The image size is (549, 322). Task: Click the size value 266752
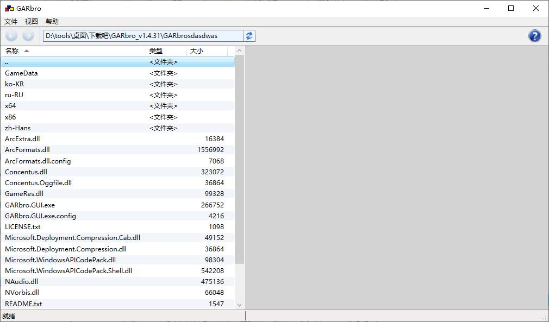coord(213,205)
